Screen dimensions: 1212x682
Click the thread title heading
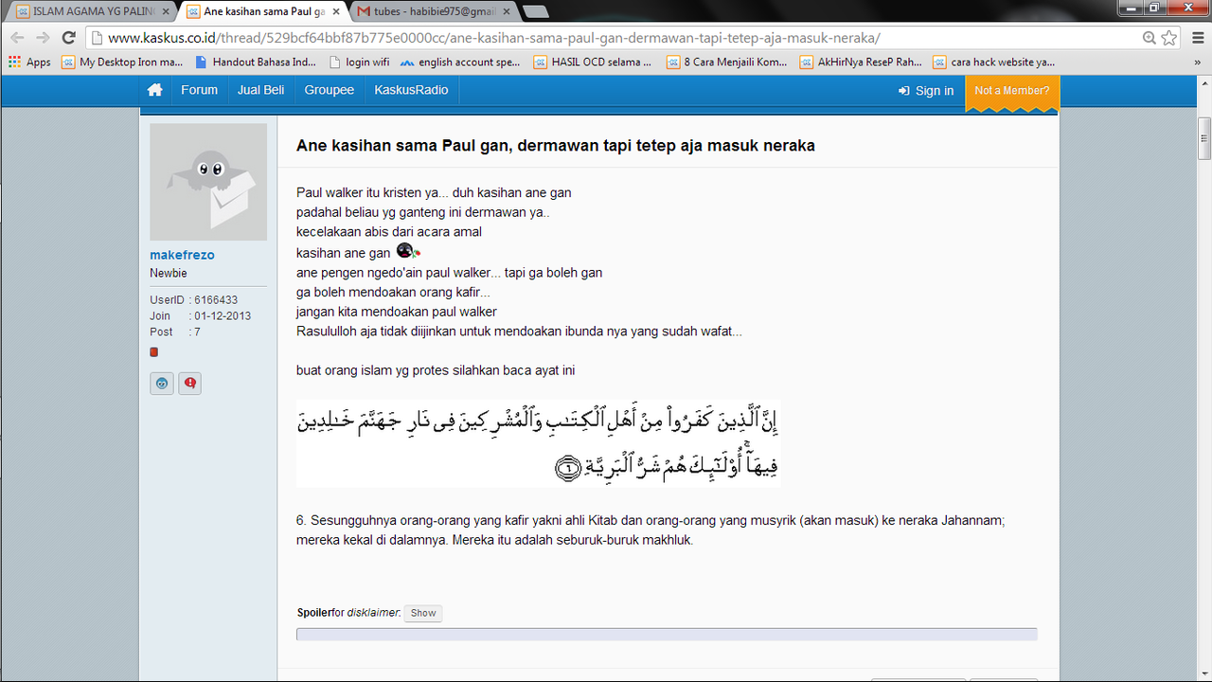point(556,146)
